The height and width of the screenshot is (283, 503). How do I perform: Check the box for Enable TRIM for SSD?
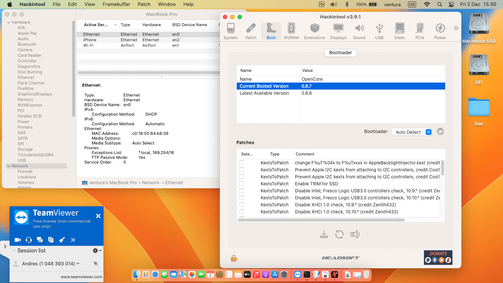242,184
